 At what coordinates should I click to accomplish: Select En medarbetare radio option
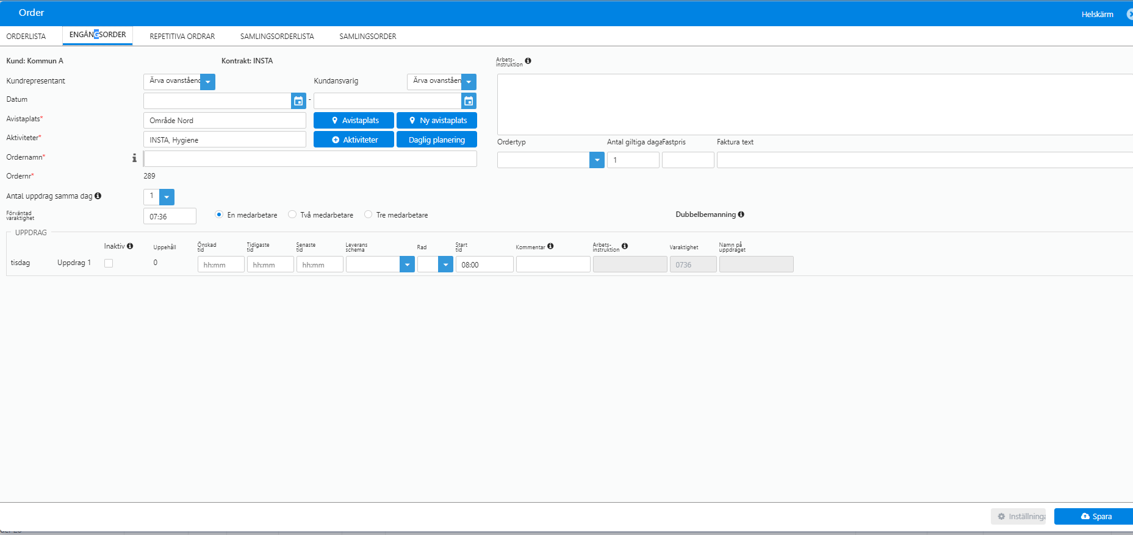[219, 214]
